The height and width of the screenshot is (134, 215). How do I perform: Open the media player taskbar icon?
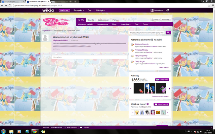pyautogui.click(x=19, y=132)
